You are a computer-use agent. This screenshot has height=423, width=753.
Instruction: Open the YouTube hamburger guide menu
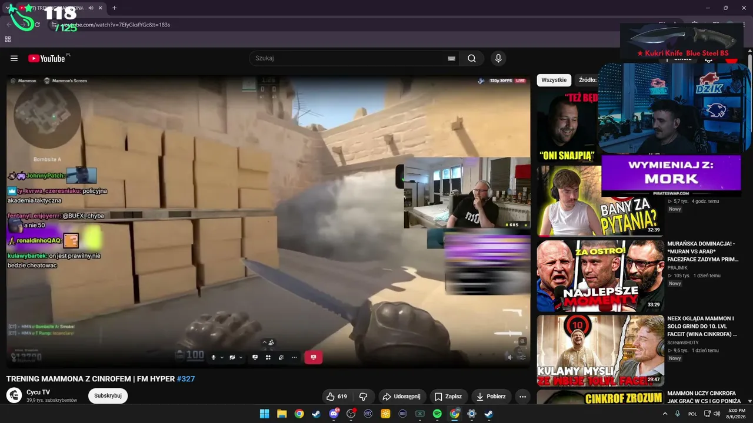point(14,58)
